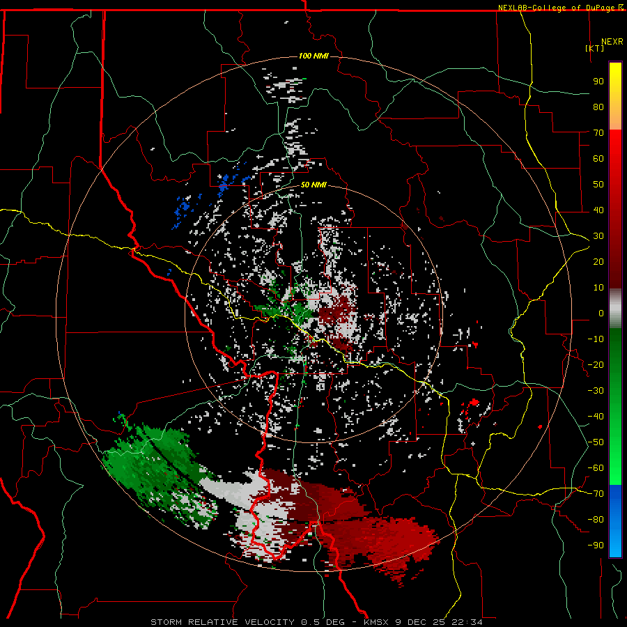Click the gray zero-velocity segment of color bar

[x=615, y=309]
